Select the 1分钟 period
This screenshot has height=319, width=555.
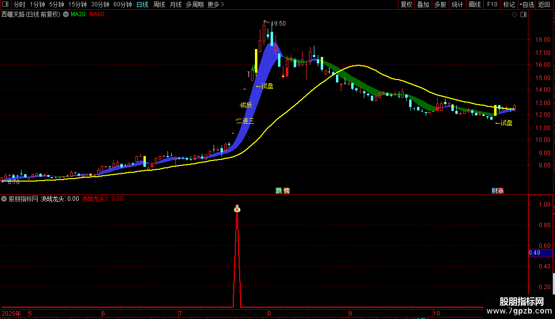click(37, 4)
